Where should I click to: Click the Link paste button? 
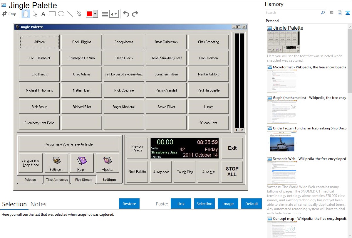pos(181,204)
